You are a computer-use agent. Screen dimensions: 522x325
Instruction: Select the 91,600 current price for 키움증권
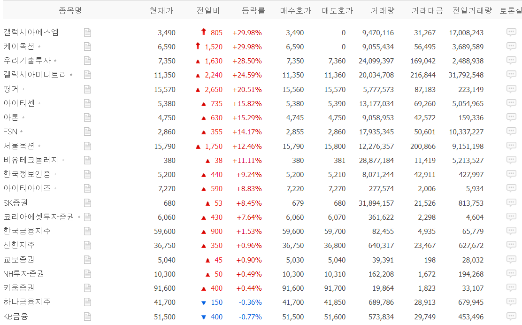pos(165,288)
